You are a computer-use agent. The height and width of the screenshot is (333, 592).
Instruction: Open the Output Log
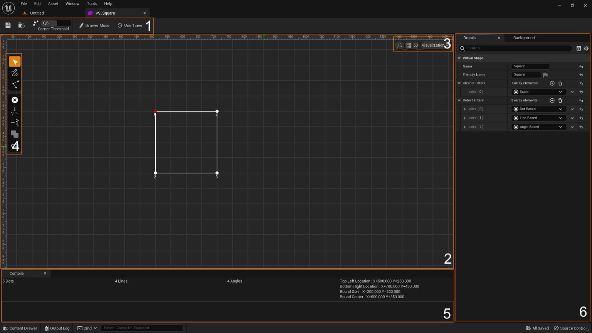[57, 328]
